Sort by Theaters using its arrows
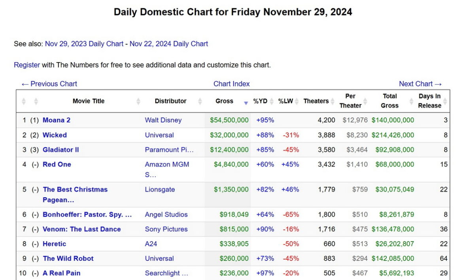Viewport: 465px width, 280px height. (333, 101)
